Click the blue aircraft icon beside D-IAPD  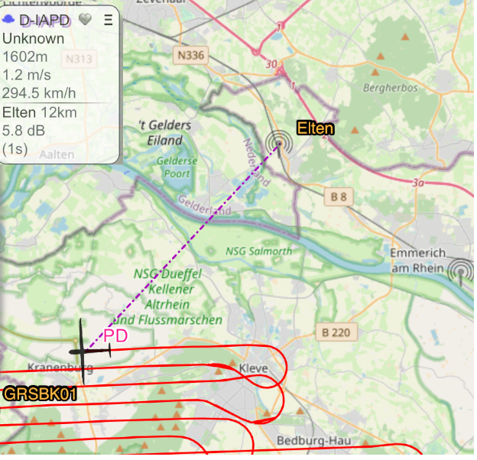pos(8,19)
